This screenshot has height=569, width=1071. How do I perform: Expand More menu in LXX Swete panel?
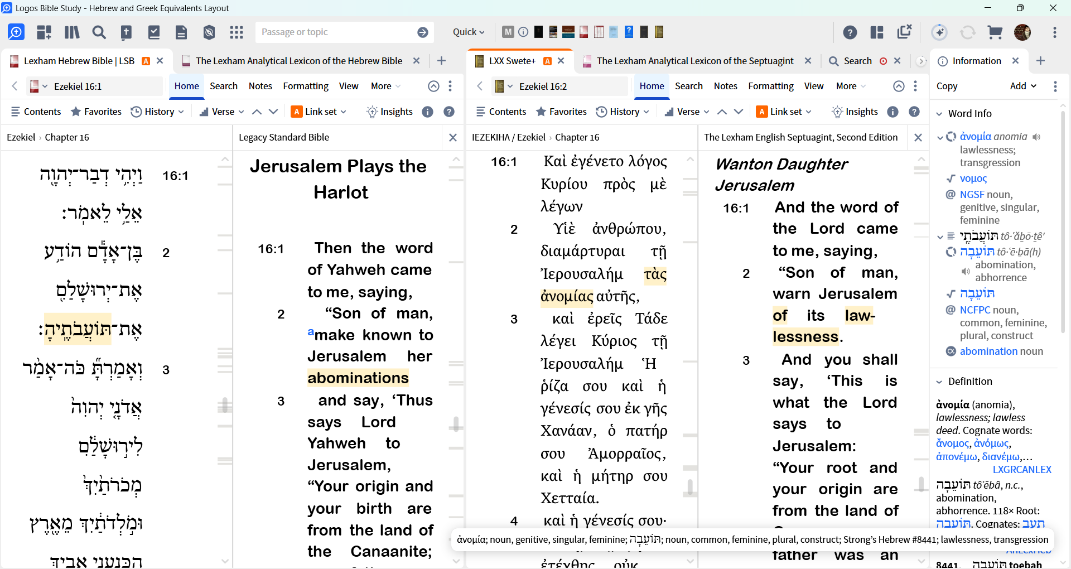(x=851, y=86)
